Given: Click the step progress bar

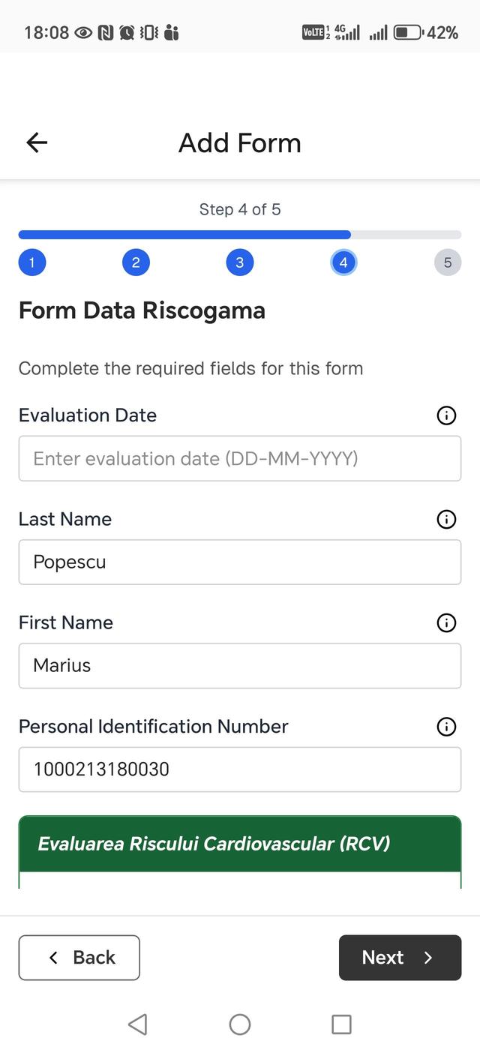Looking at the screenshot, I should (x=240, y=235).
